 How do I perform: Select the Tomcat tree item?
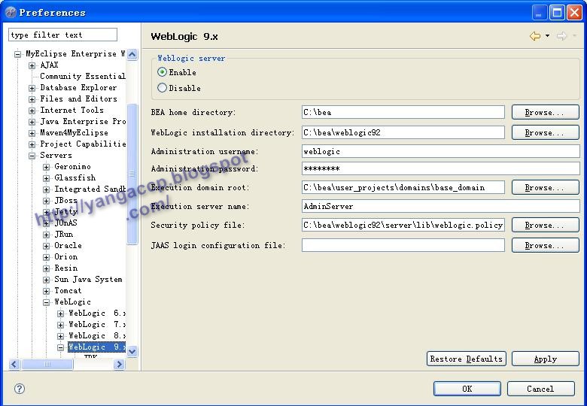tap(68, 290)
